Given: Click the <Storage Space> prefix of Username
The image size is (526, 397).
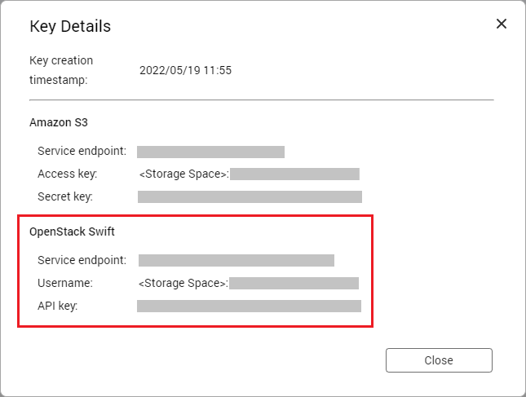Looking at the screenshot, I should pyautogui.click(x=183, y=284).
